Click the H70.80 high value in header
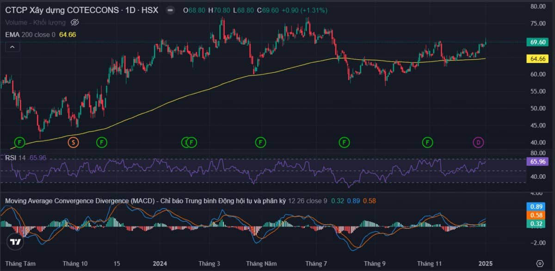The width and height of the screenshot is (555, 271). pos(218,10)
